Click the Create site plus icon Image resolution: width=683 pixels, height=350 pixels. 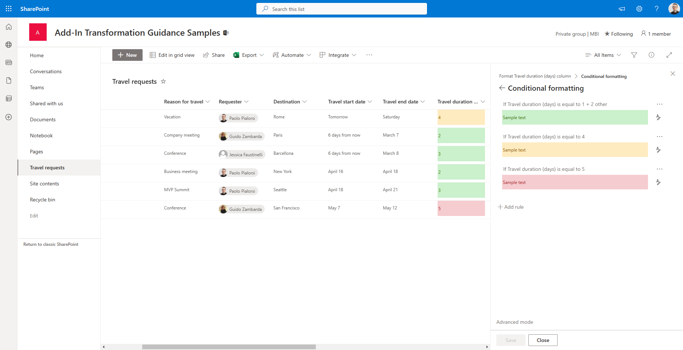(x=9, y=117)
